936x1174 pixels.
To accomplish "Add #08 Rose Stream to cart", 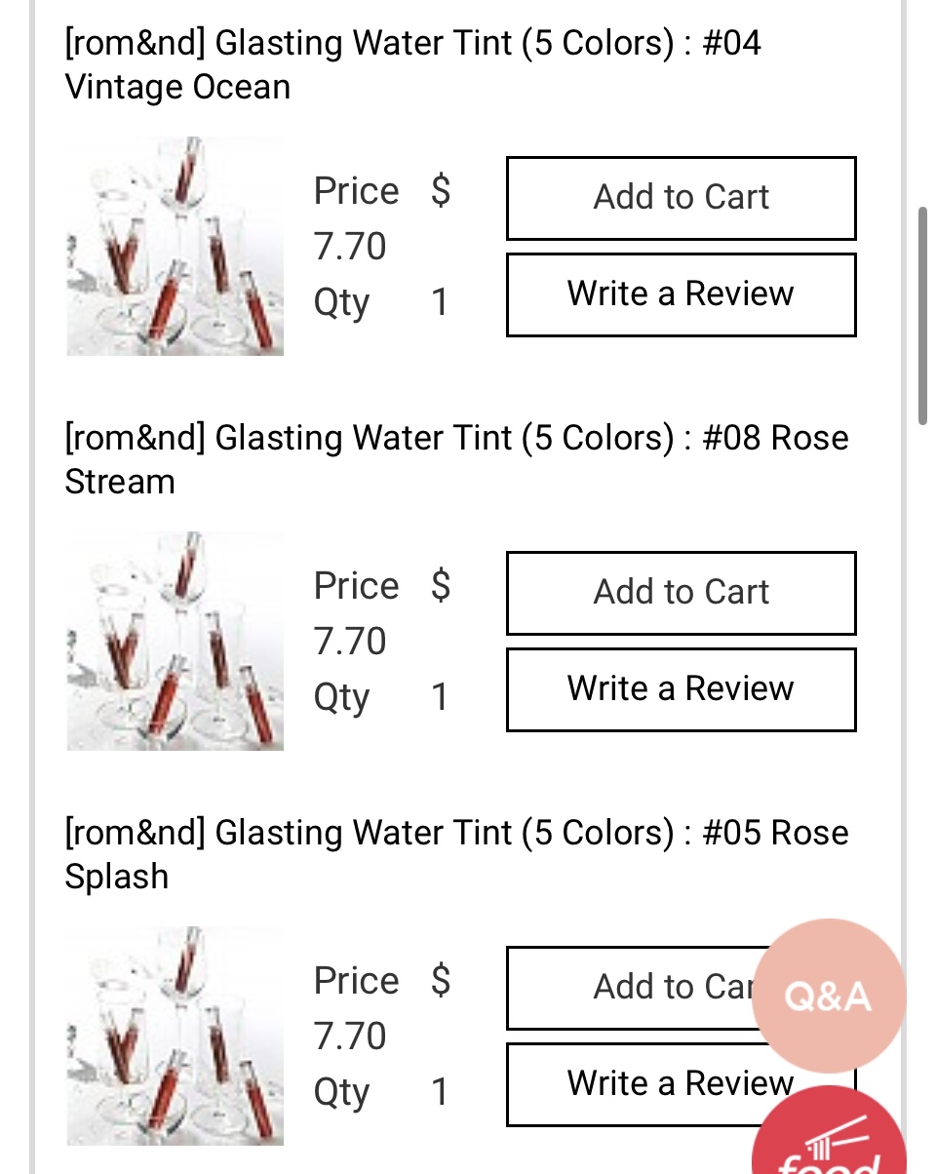I will [681, 593].
